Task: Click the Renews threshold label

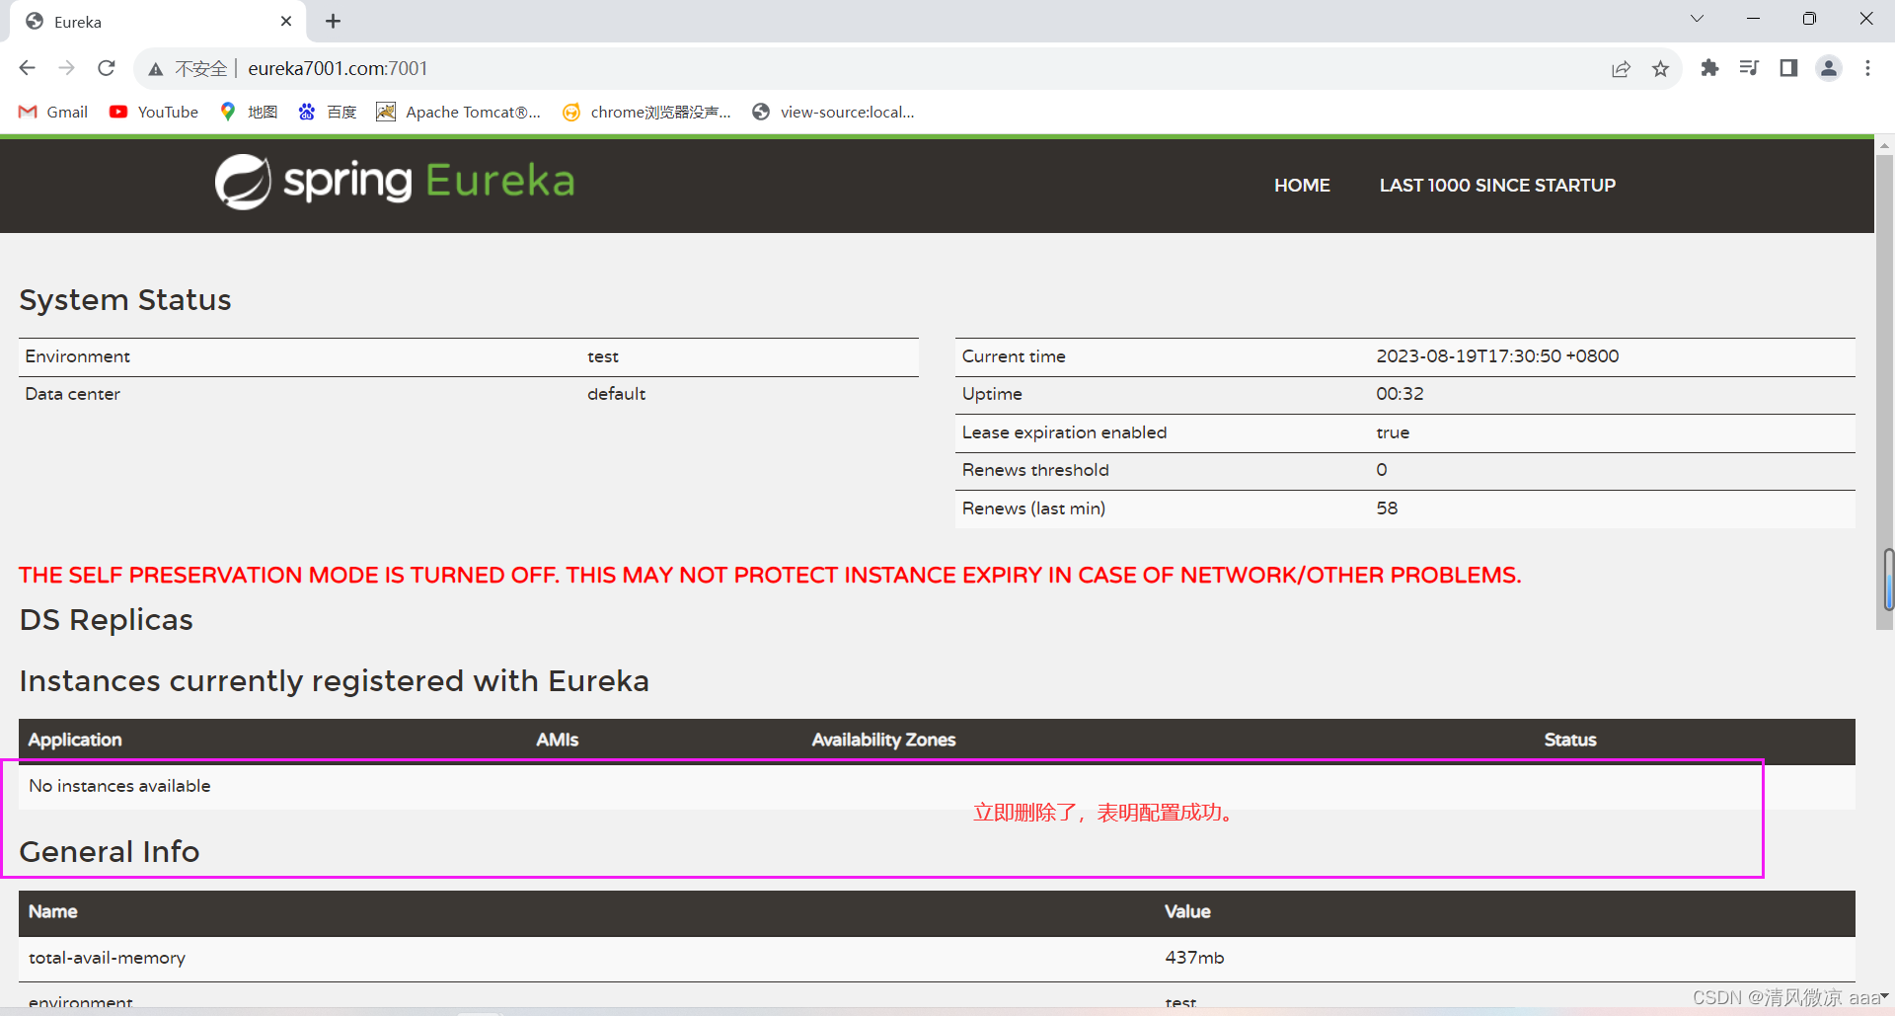Action: click(1035, 470)
